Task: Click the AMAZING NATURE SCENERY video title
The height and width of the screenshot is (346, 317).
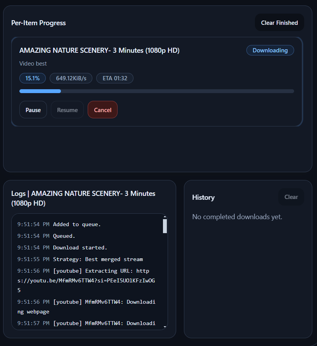Action: [x=99, y=50]
